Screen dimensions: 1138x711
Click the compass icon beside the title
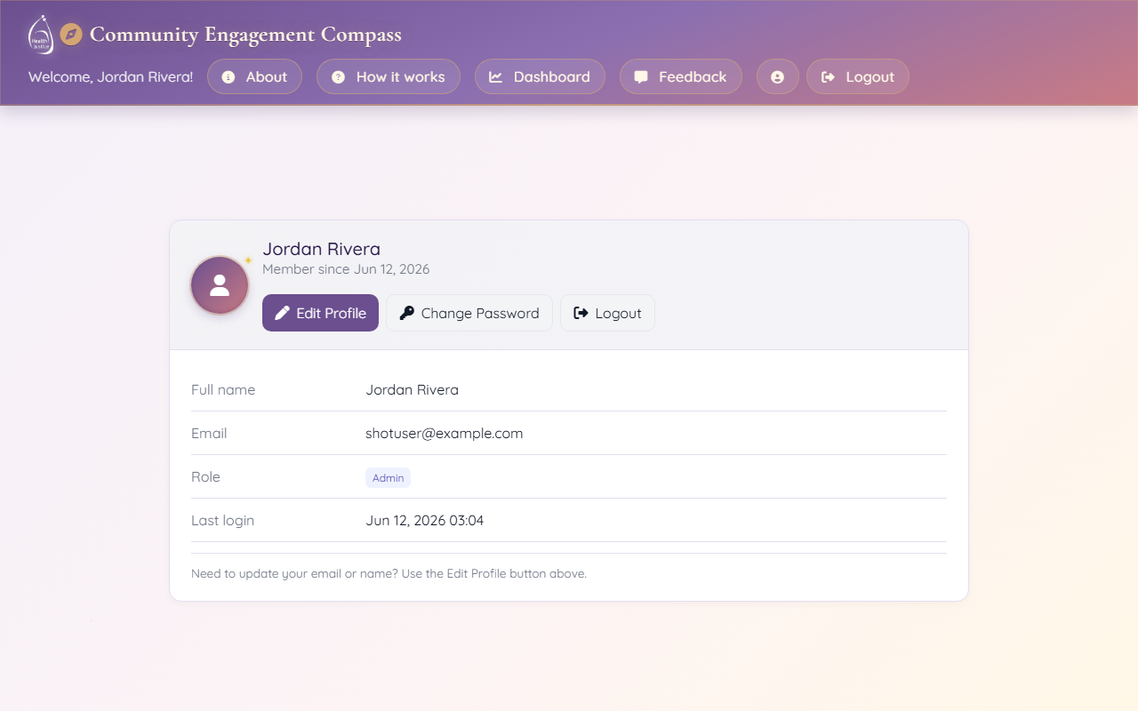pyautogui.click(x=71, y=35)
